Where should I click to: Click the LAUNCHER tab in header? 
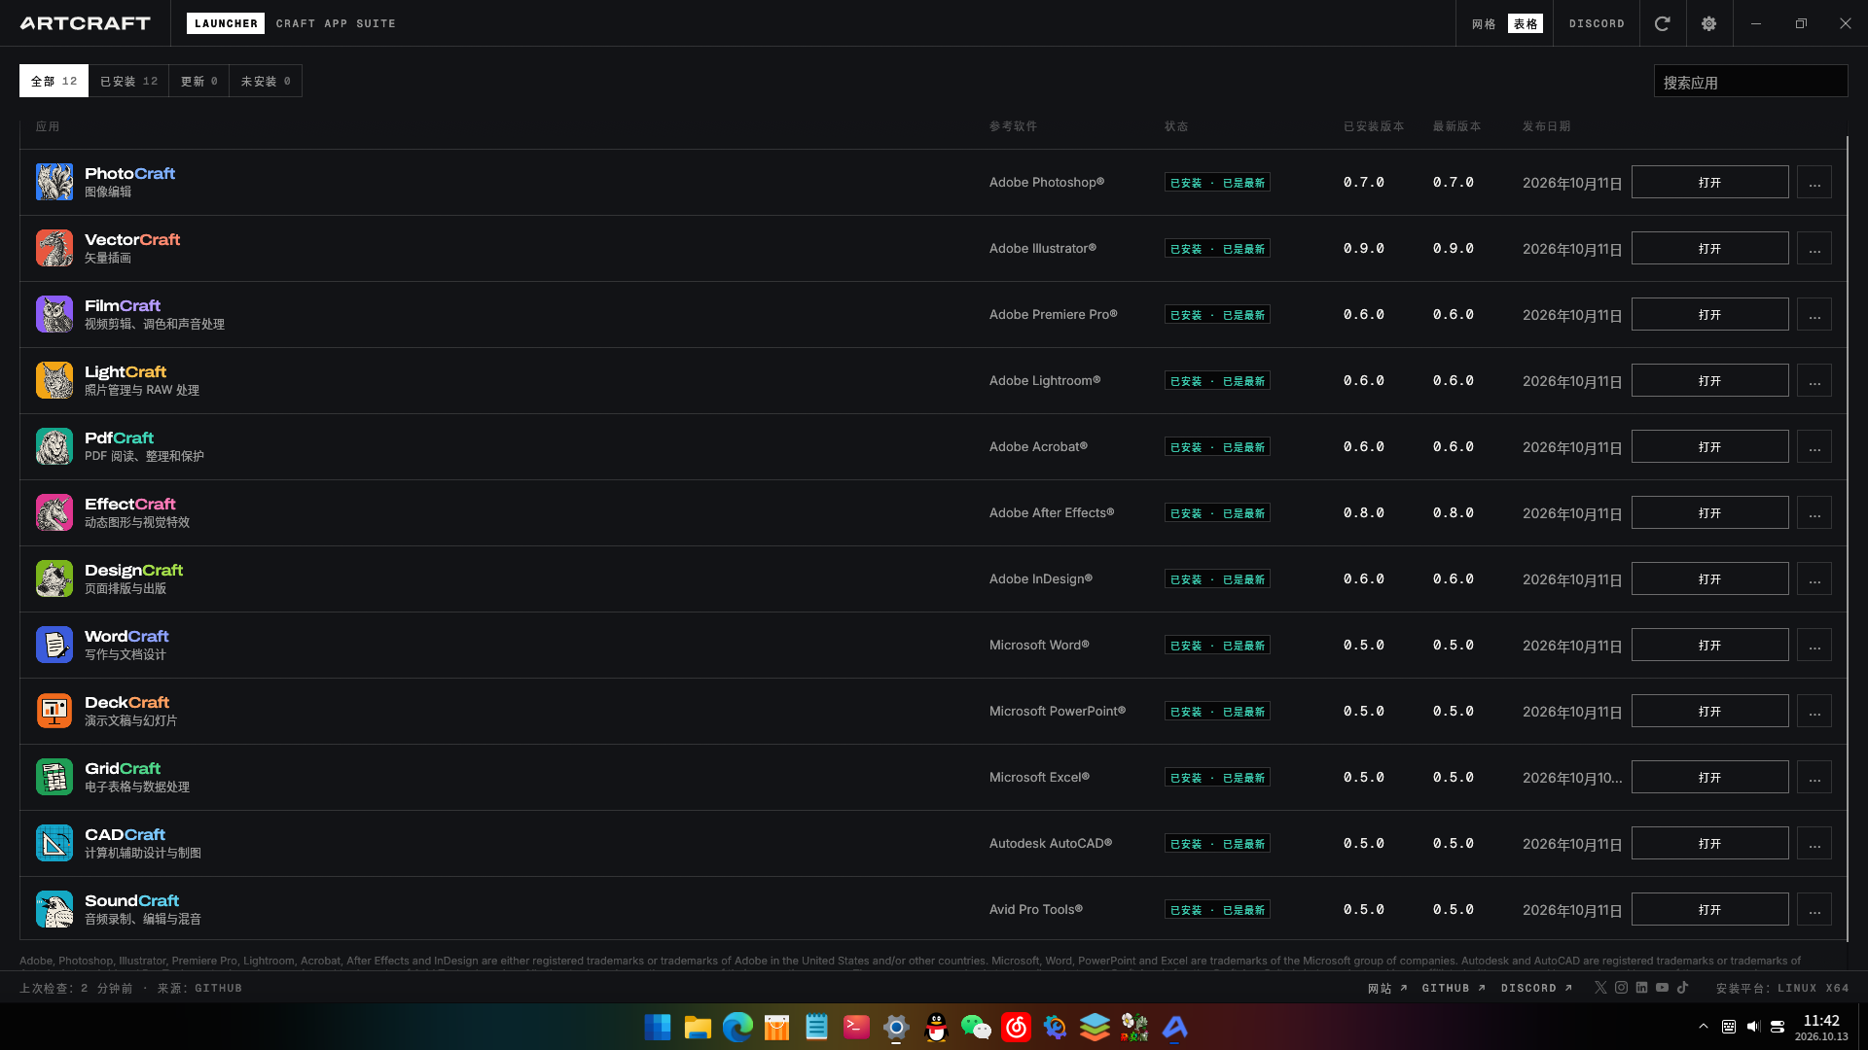[226, 23]
